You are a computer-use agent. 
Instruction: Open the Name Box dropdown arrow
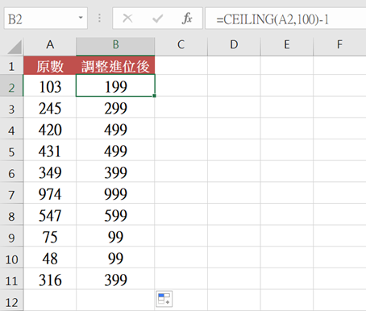[x=81, y=18]
